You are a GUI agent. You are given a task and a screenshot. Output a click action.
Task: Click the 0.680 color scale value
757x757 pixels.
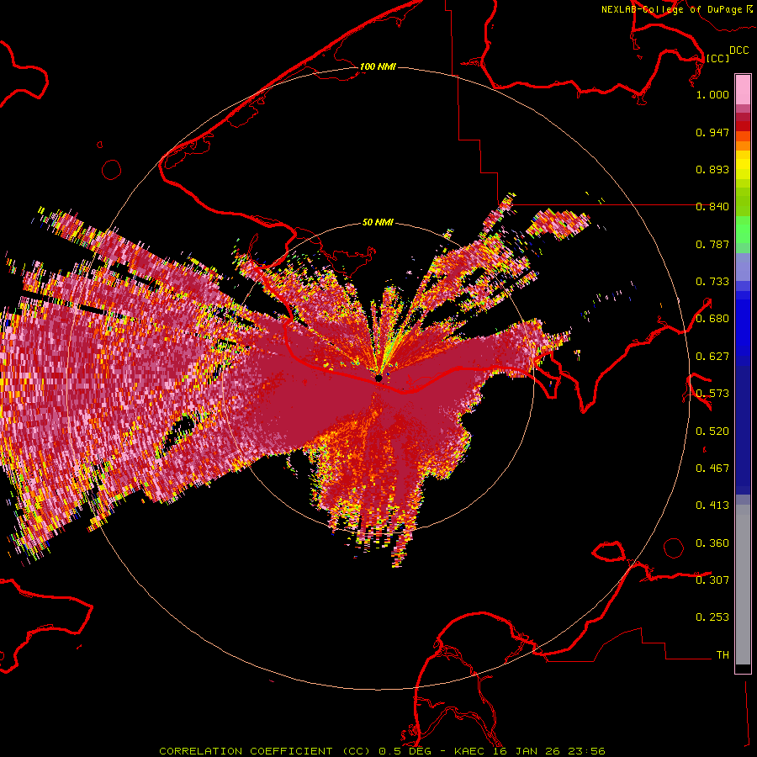[712, 319]
